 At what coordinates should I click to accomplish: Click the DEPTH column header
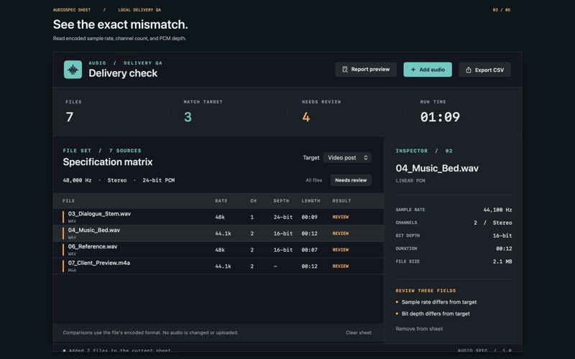[x=281, y=201]
